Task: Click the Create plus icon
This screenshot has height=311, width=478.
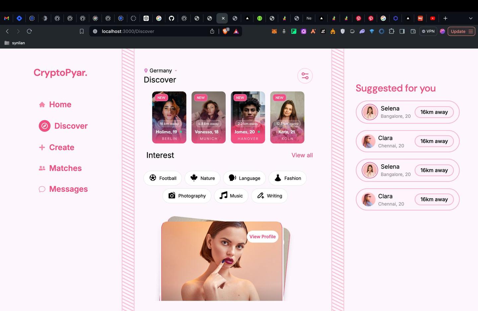Action: [42, 147]
